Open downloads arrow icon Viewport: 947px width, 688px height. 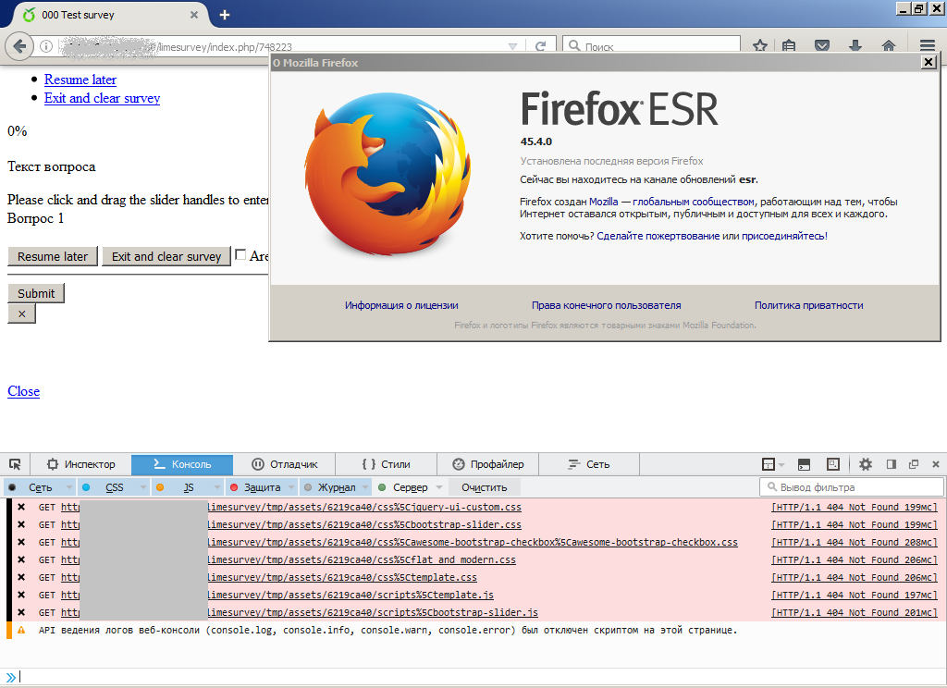[x=855, y=46]
